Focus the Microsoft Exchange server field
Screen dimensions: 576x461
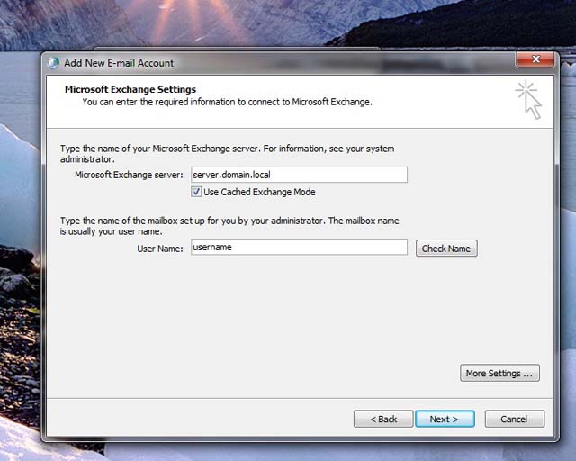tap(299, 175)
